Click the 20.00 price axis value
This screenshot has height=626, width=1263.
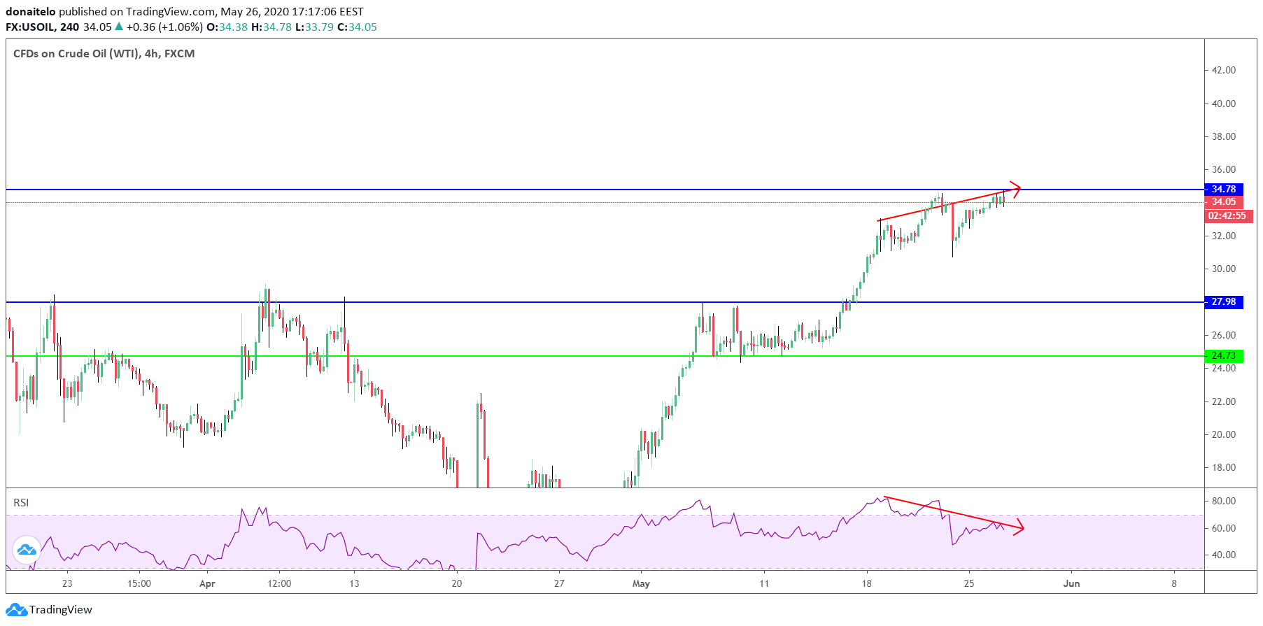click(x=1224, y=434)
